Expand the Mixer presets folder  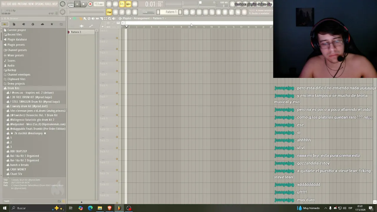click(16, 55)
